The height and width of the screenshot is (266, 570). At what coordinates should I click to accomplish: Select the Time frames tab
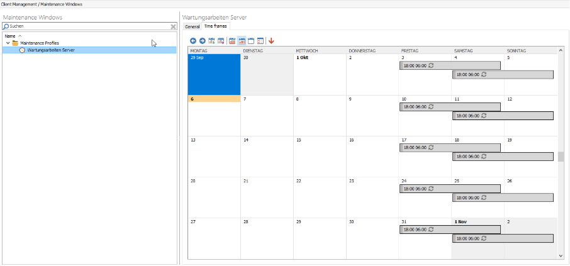215,26
